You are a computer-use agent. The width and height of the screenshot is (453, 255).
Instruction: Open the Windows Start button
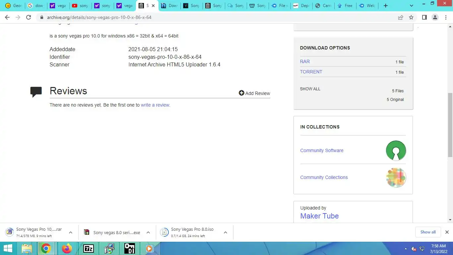coord(8,248)
